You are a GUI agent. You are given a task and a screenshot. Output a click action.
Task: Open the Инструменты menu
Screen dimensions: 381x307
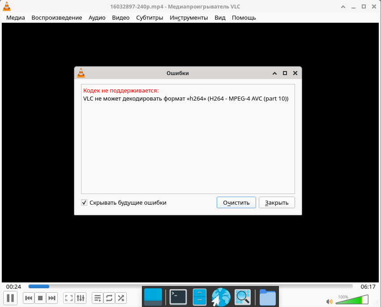tap(189, 18)
